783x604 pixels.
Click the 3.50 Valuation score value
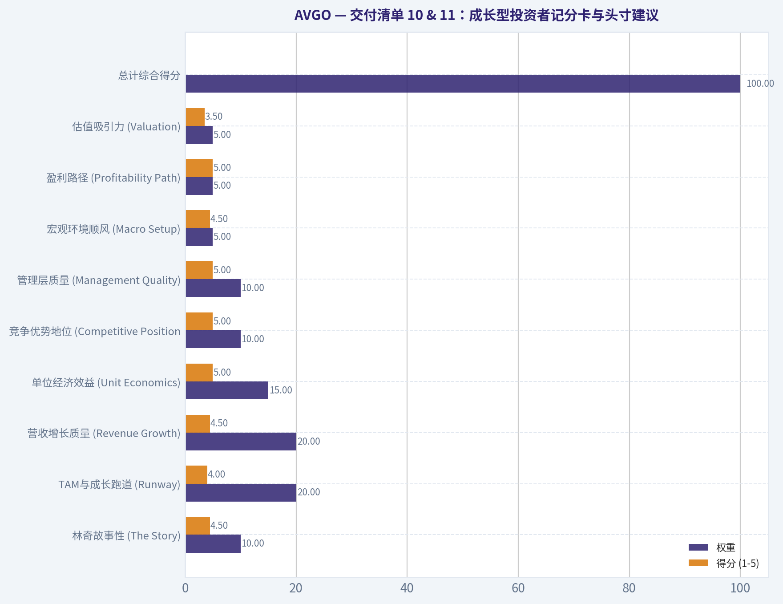point(214,116)
